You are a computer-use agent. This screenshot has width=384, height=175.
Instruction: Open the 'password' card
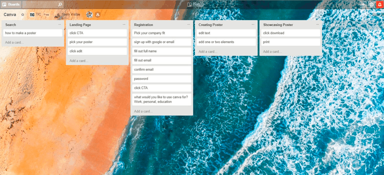click(x=162, y=79)
